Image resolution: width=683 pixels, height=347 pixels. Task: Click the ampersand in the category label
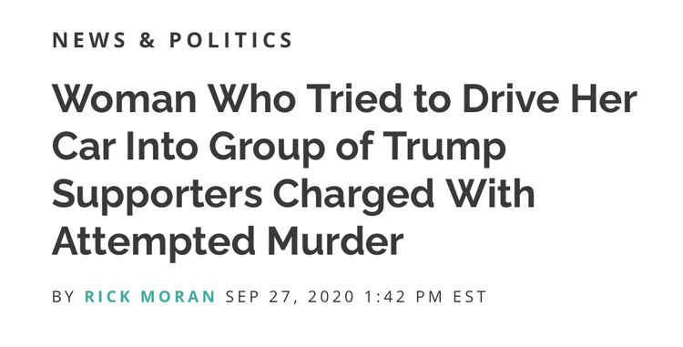[x=148, y=40]
